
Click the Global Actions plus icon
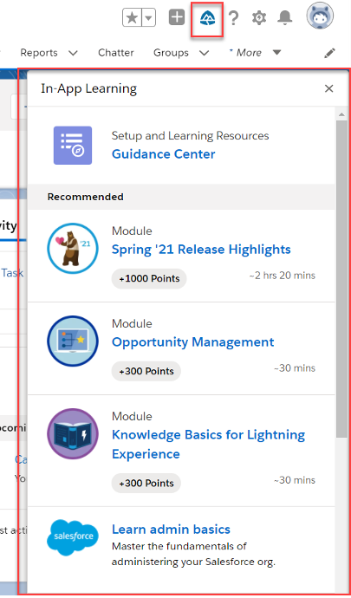pyautogui.click(x=177, y=17)
